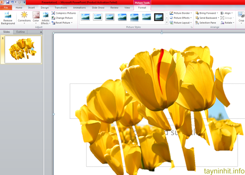The height and width of the screenshot is (175, 245).
Task: Select slide 1 thumbnail in Slides pane
Action: [23, 50]
